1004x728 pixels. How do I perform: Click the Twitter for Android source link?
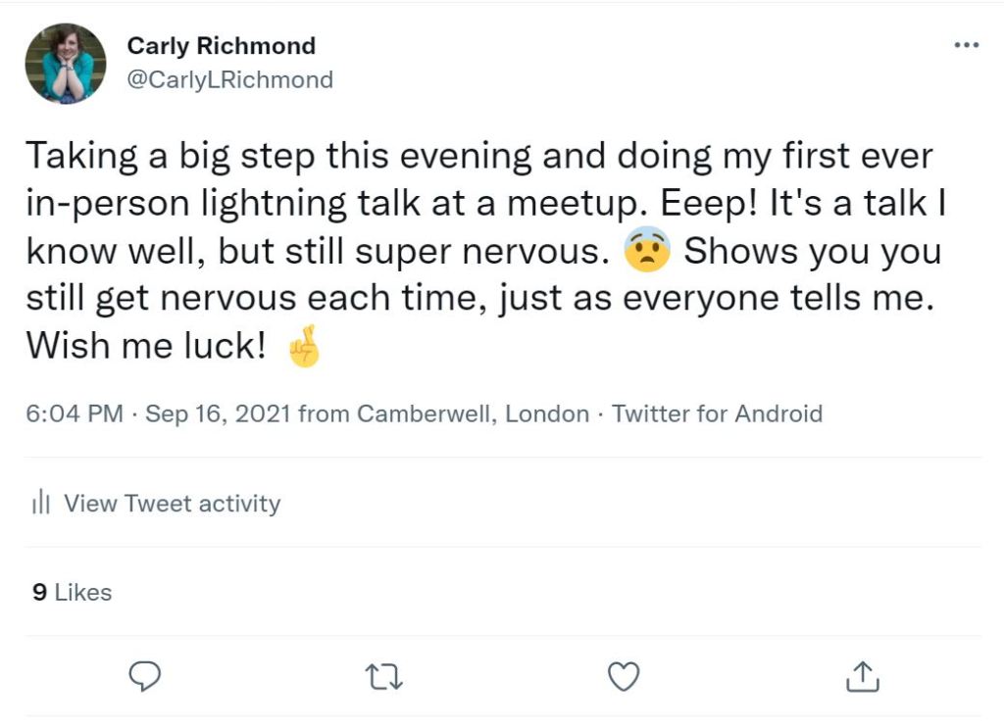point(717,413)
